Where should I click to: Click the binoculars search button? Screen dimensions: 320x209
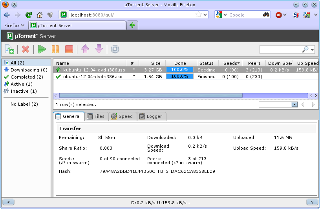pyautogui.click(x=266, y=15)
